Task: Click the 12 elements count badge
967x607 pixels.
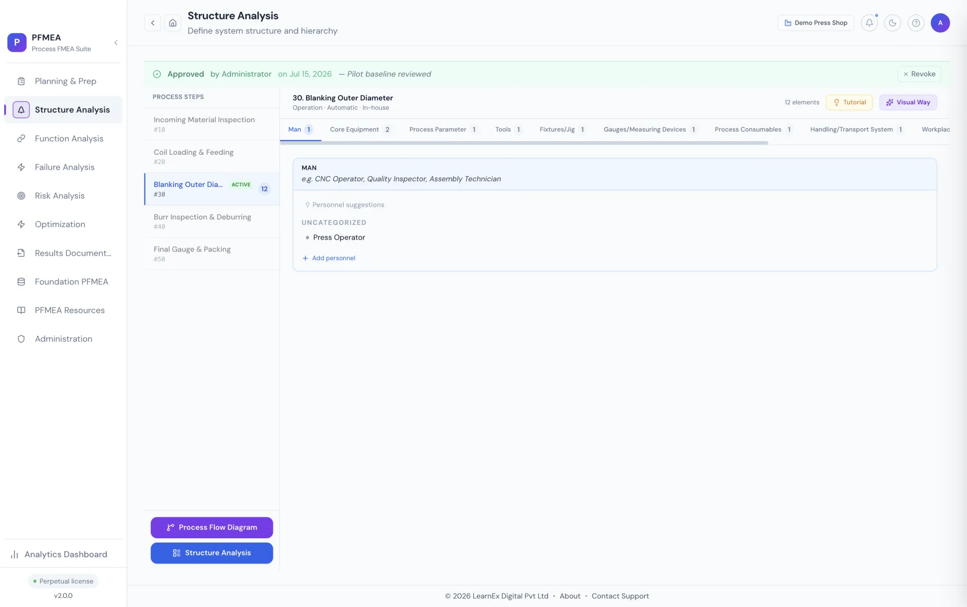Action: 264,189
